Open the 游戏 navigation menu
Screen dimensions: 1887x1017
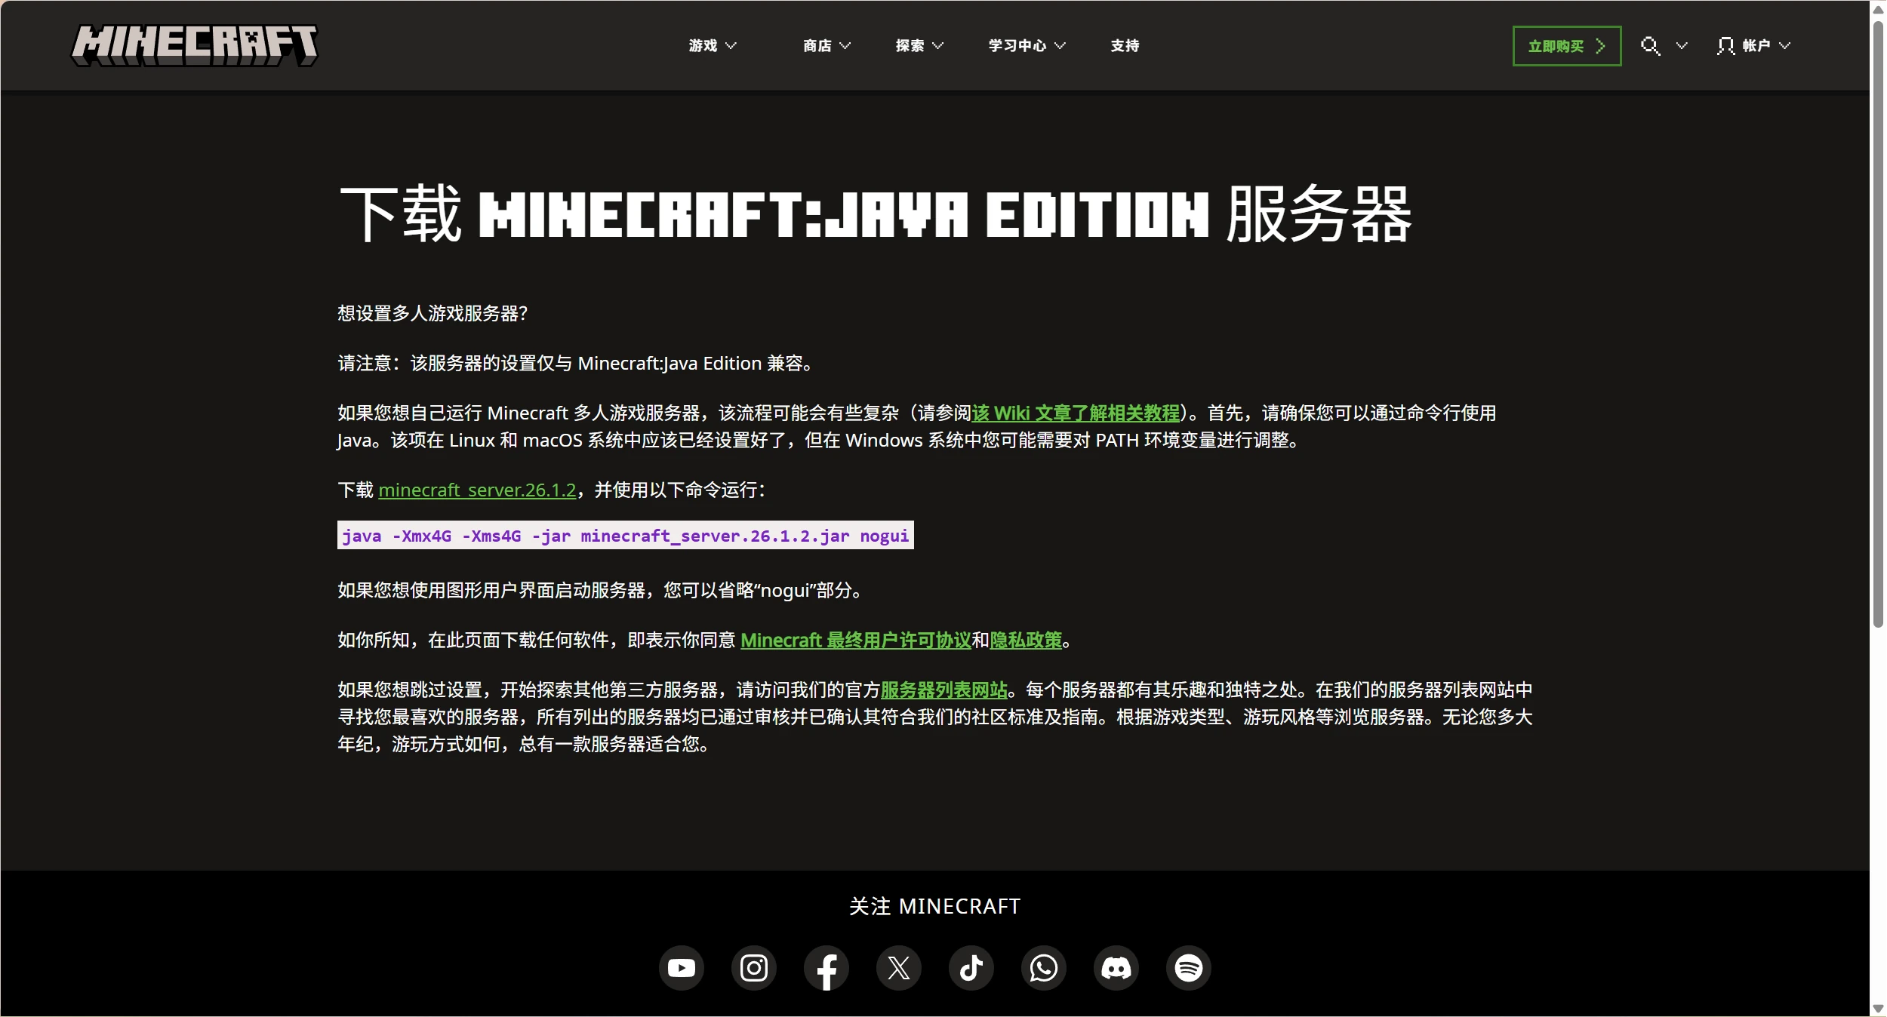703,46
